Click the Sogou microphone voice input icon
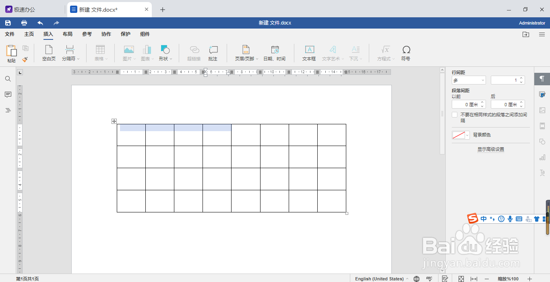Image resolution: width=550 pixels, height=282 pixels. click(510, 219)
